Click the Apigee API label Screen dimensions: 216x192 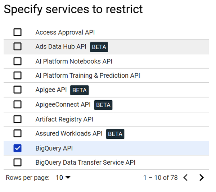pos(51,90)
